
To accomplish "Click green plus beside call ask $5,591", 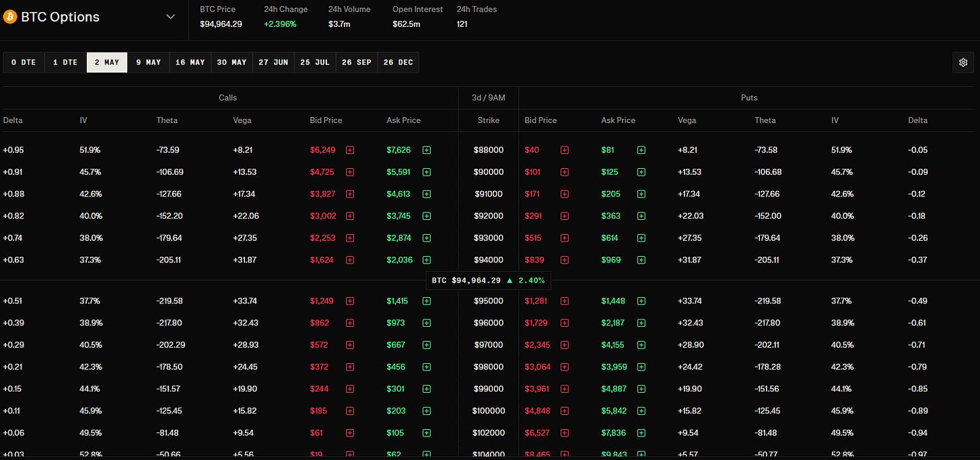I will click(427, 172).
